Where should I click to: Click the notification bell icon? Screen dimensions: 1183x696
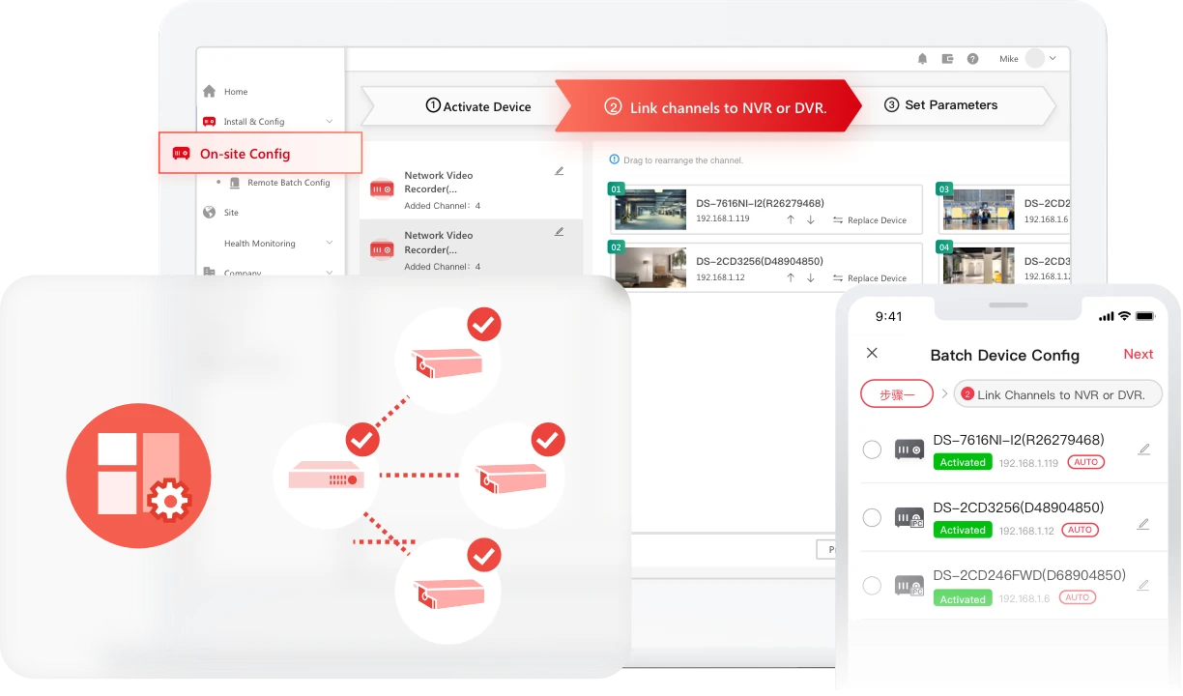[922, 59]
